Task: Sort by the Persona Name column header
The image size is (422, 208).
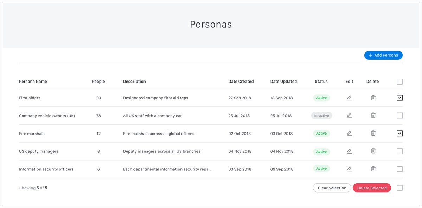Action: (x=33, y=82)
